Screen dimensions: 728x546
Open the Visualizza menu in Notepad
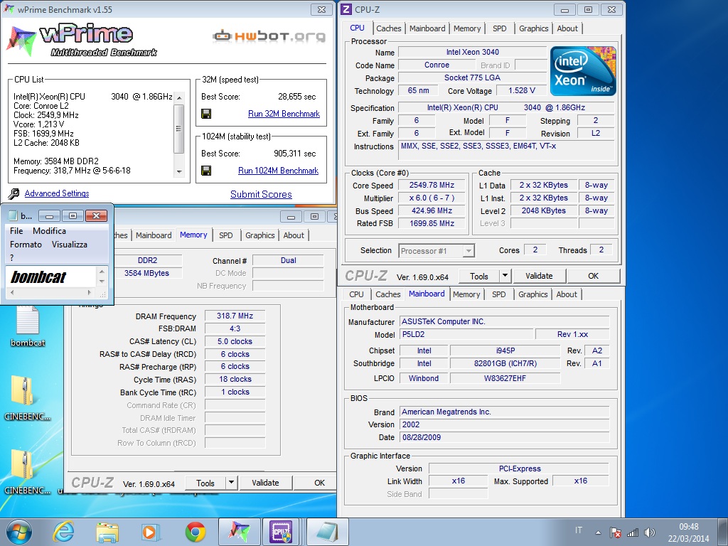[69, 245]
